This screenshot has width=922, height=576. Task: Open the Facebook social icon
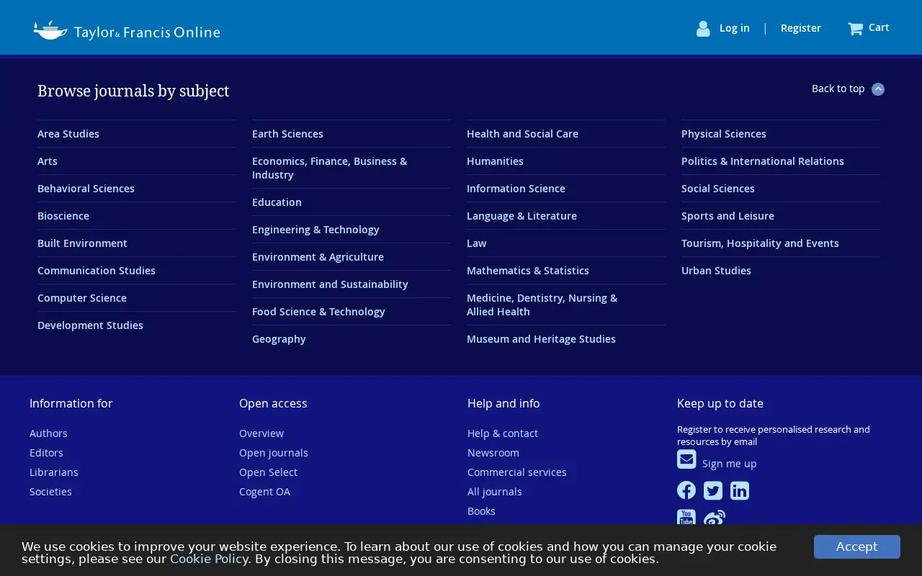[x=686, y=490]
